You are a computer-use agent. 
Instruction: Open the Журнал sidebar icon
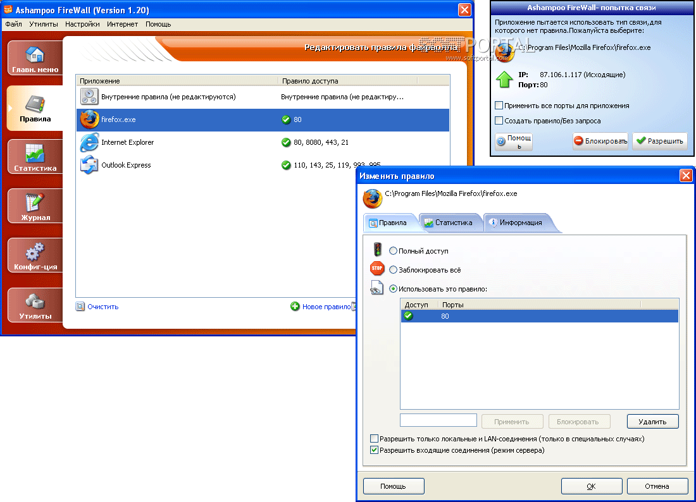[x=35, y=205]
